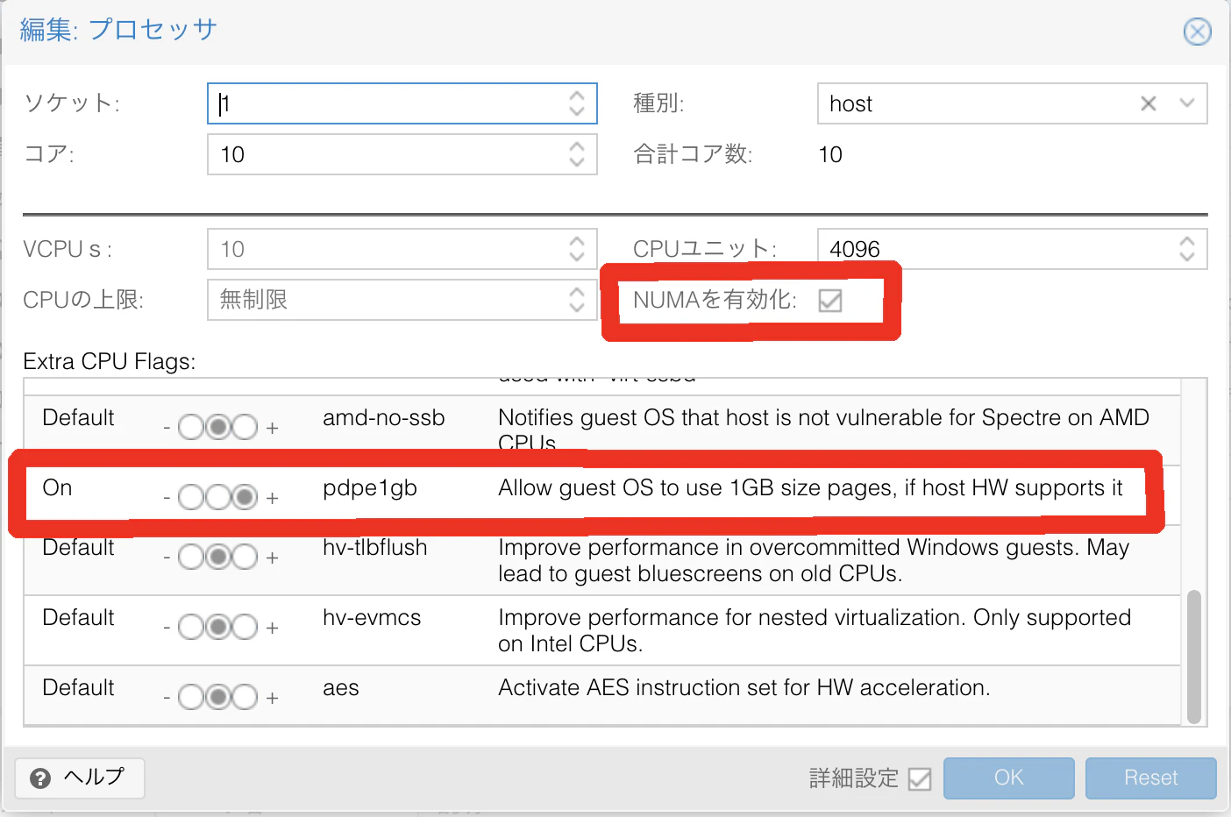Toggle the NUMAを有効化 checkbox

(x=830, y=301)
